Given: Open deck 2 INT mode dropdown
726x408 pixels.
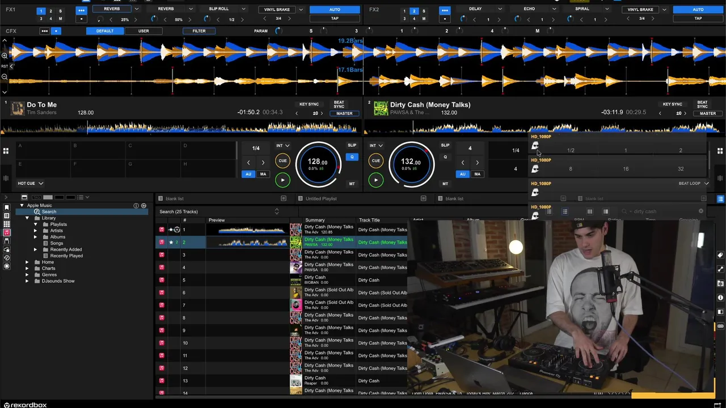Looking at the screenshot, I should [x=376, y=146].
